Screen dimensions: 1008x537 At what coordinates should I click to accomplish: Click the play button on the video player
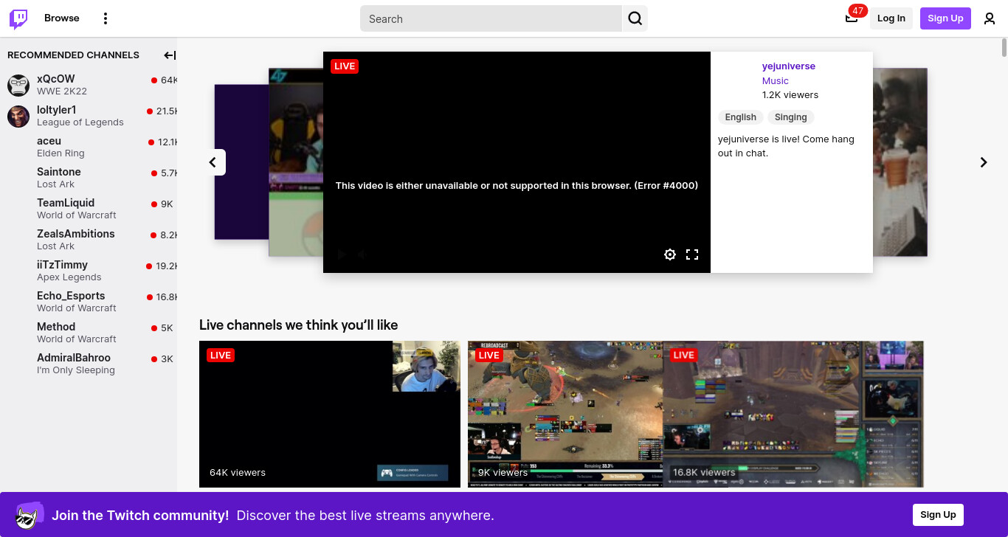(342, 254)
